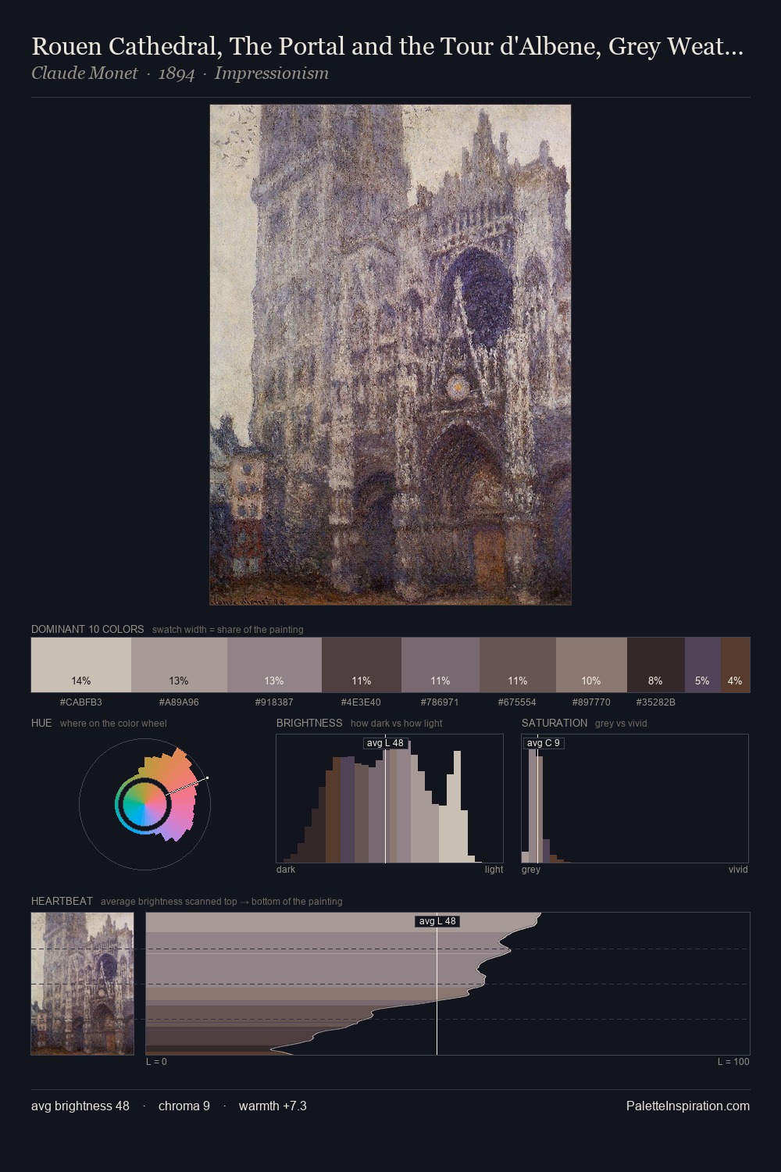Select the 11% swatch above #786971

pos(440,665)
